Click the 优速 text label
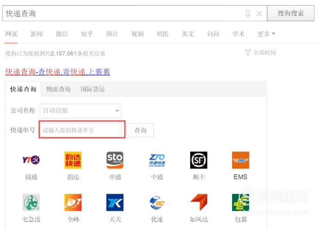The image size is (320, 228). tap(157, 219)
